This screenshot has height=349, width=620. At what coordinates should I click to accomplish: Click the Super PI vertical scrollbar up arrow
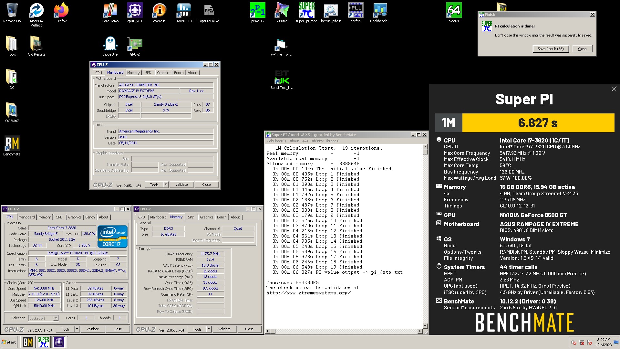click(x=425, y=147)
